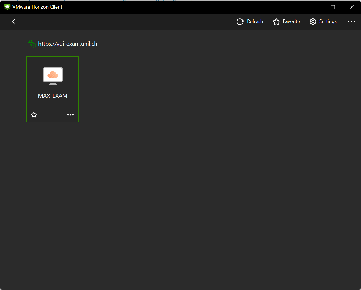Click the circular Refresh arrow icon
The width and height of the screenshot is (361, 290).
[240, 22]
